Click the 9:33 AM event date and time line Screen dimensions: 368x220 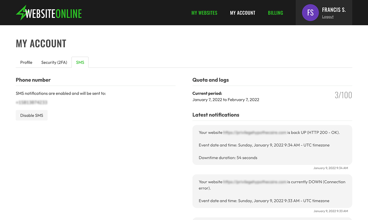pyautogui.click(x=264, y=201)
